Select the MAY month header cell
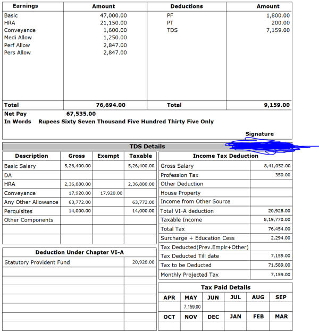Viewport: 319px width, 333px height. (191, 298)
